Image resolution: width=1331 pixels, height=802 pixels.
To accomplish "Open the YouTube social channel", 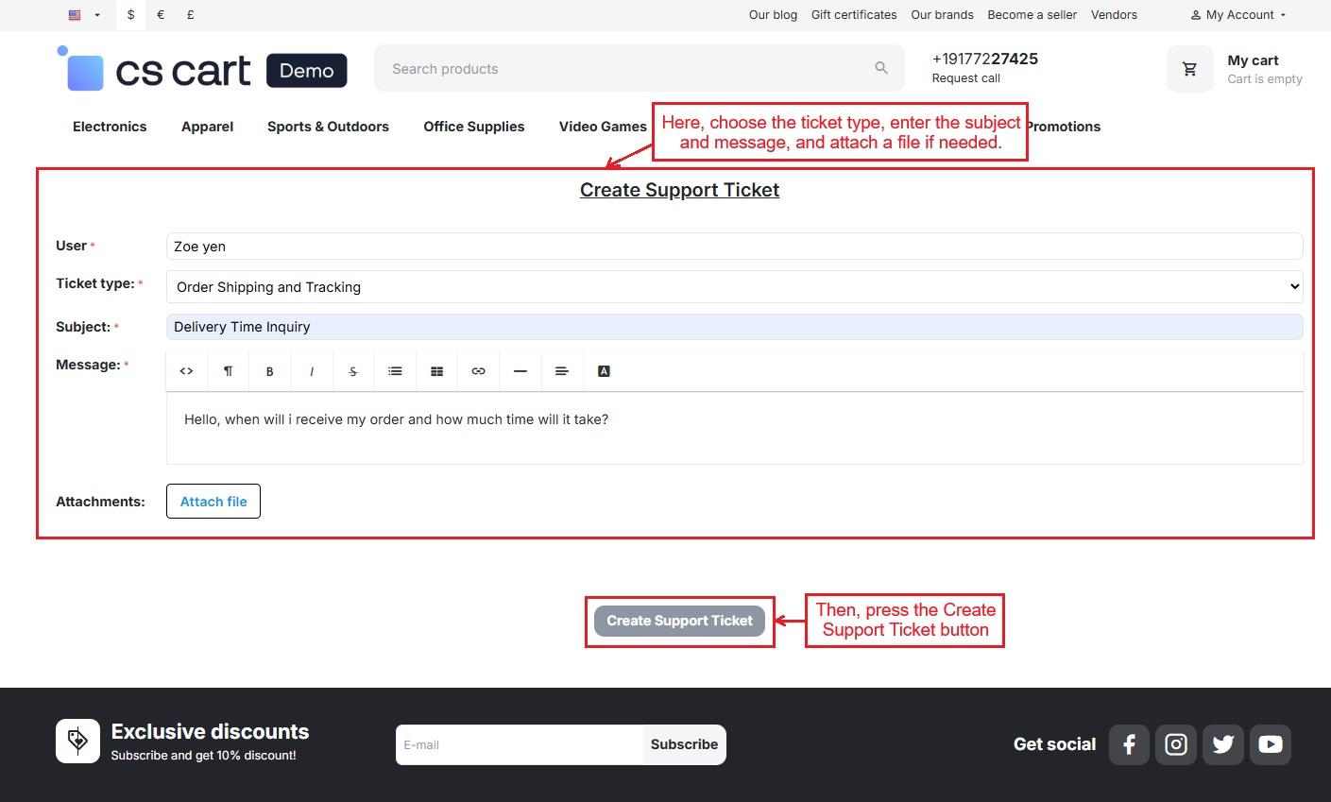I will coord(1271,744).
